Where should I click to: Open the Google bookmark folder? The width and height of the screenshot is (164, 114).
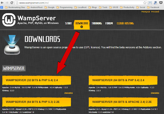tap(49, 7)
